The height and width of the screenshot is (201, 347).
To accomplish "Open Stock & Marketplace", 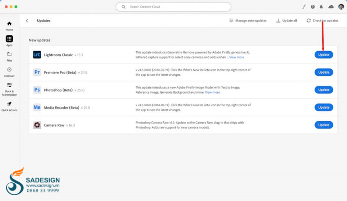I will point(9,89).
